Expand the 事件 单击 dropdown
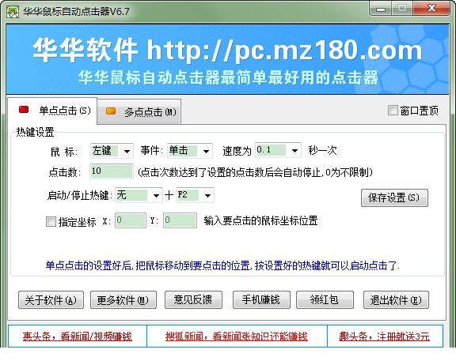 click(x=190, y=151)
